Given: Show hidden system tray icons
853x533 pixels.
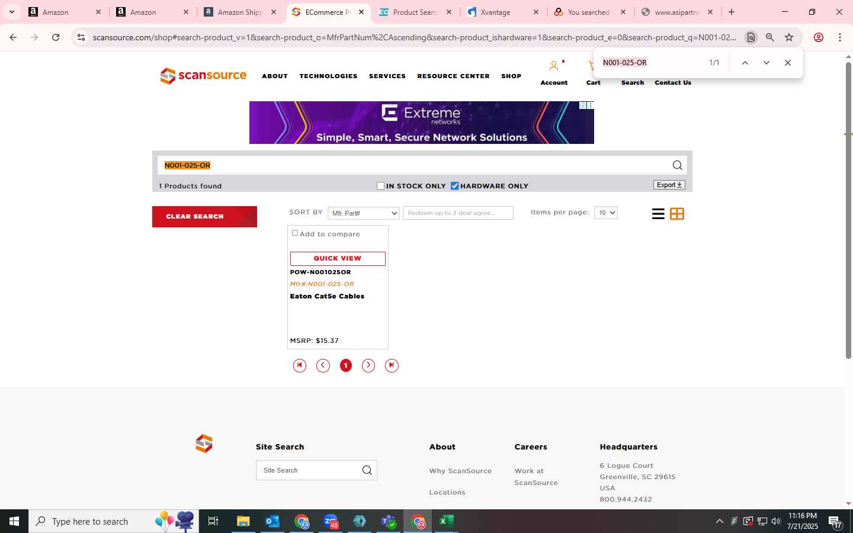Looking at the screenshot, I should click(719, 521).
